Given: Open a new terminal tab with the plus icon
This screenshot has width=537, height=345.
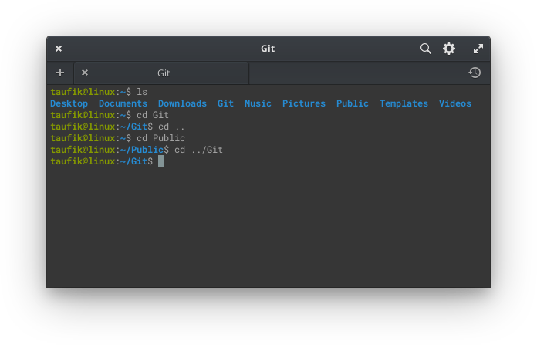Looking at the screenshot, I should (x=60, y=73).
